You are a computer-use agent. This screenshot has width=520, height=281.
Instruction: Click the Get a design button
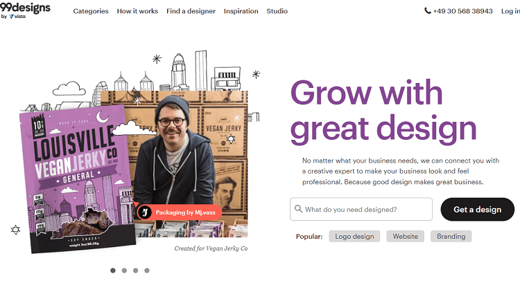pos(477,209)
